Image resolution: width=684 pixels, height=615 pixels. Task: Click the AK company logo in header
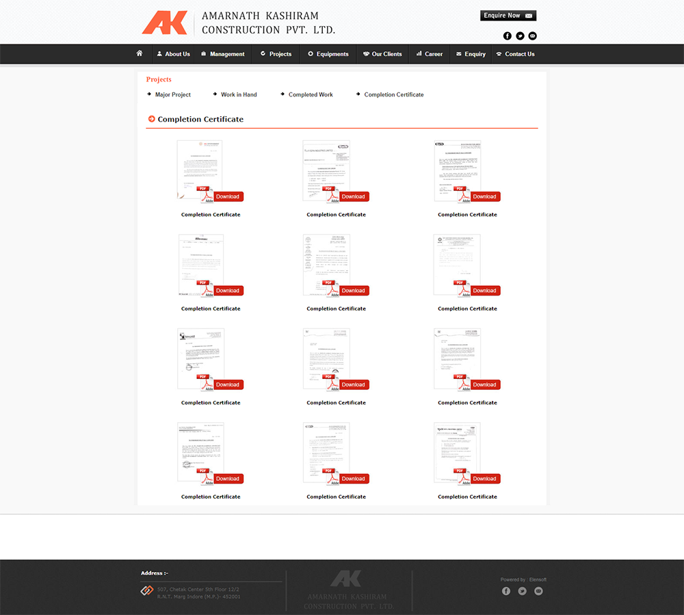[164, 23]
